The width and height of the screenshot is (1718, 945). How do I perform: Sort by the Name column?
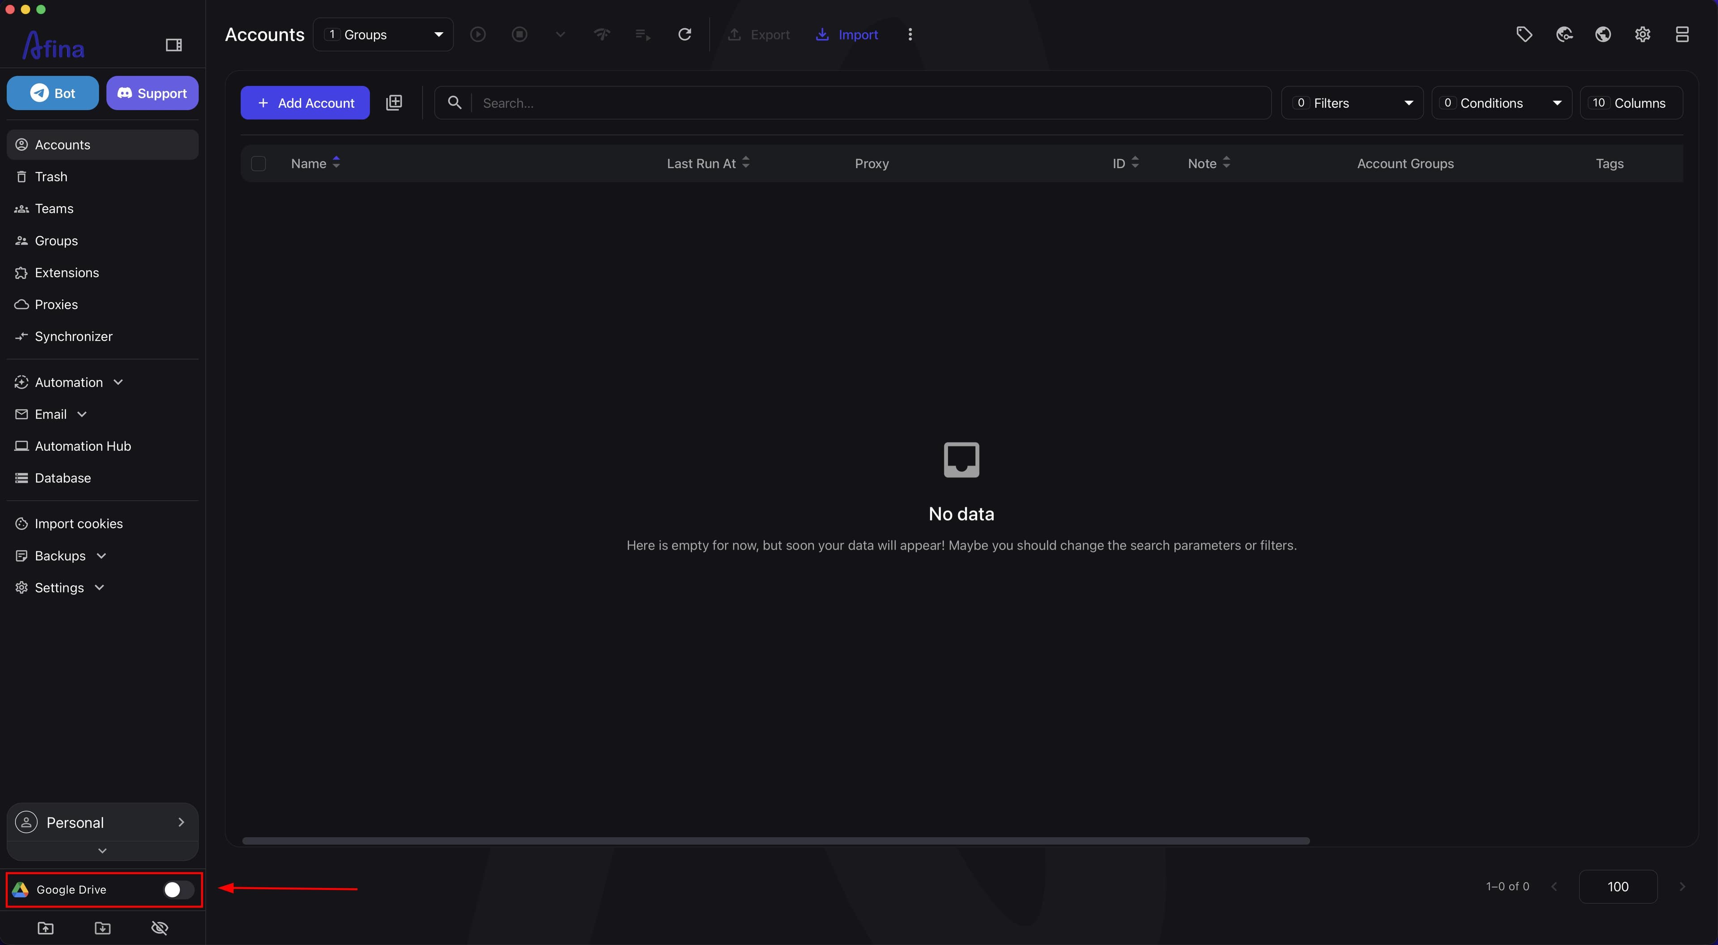[315, 163]
